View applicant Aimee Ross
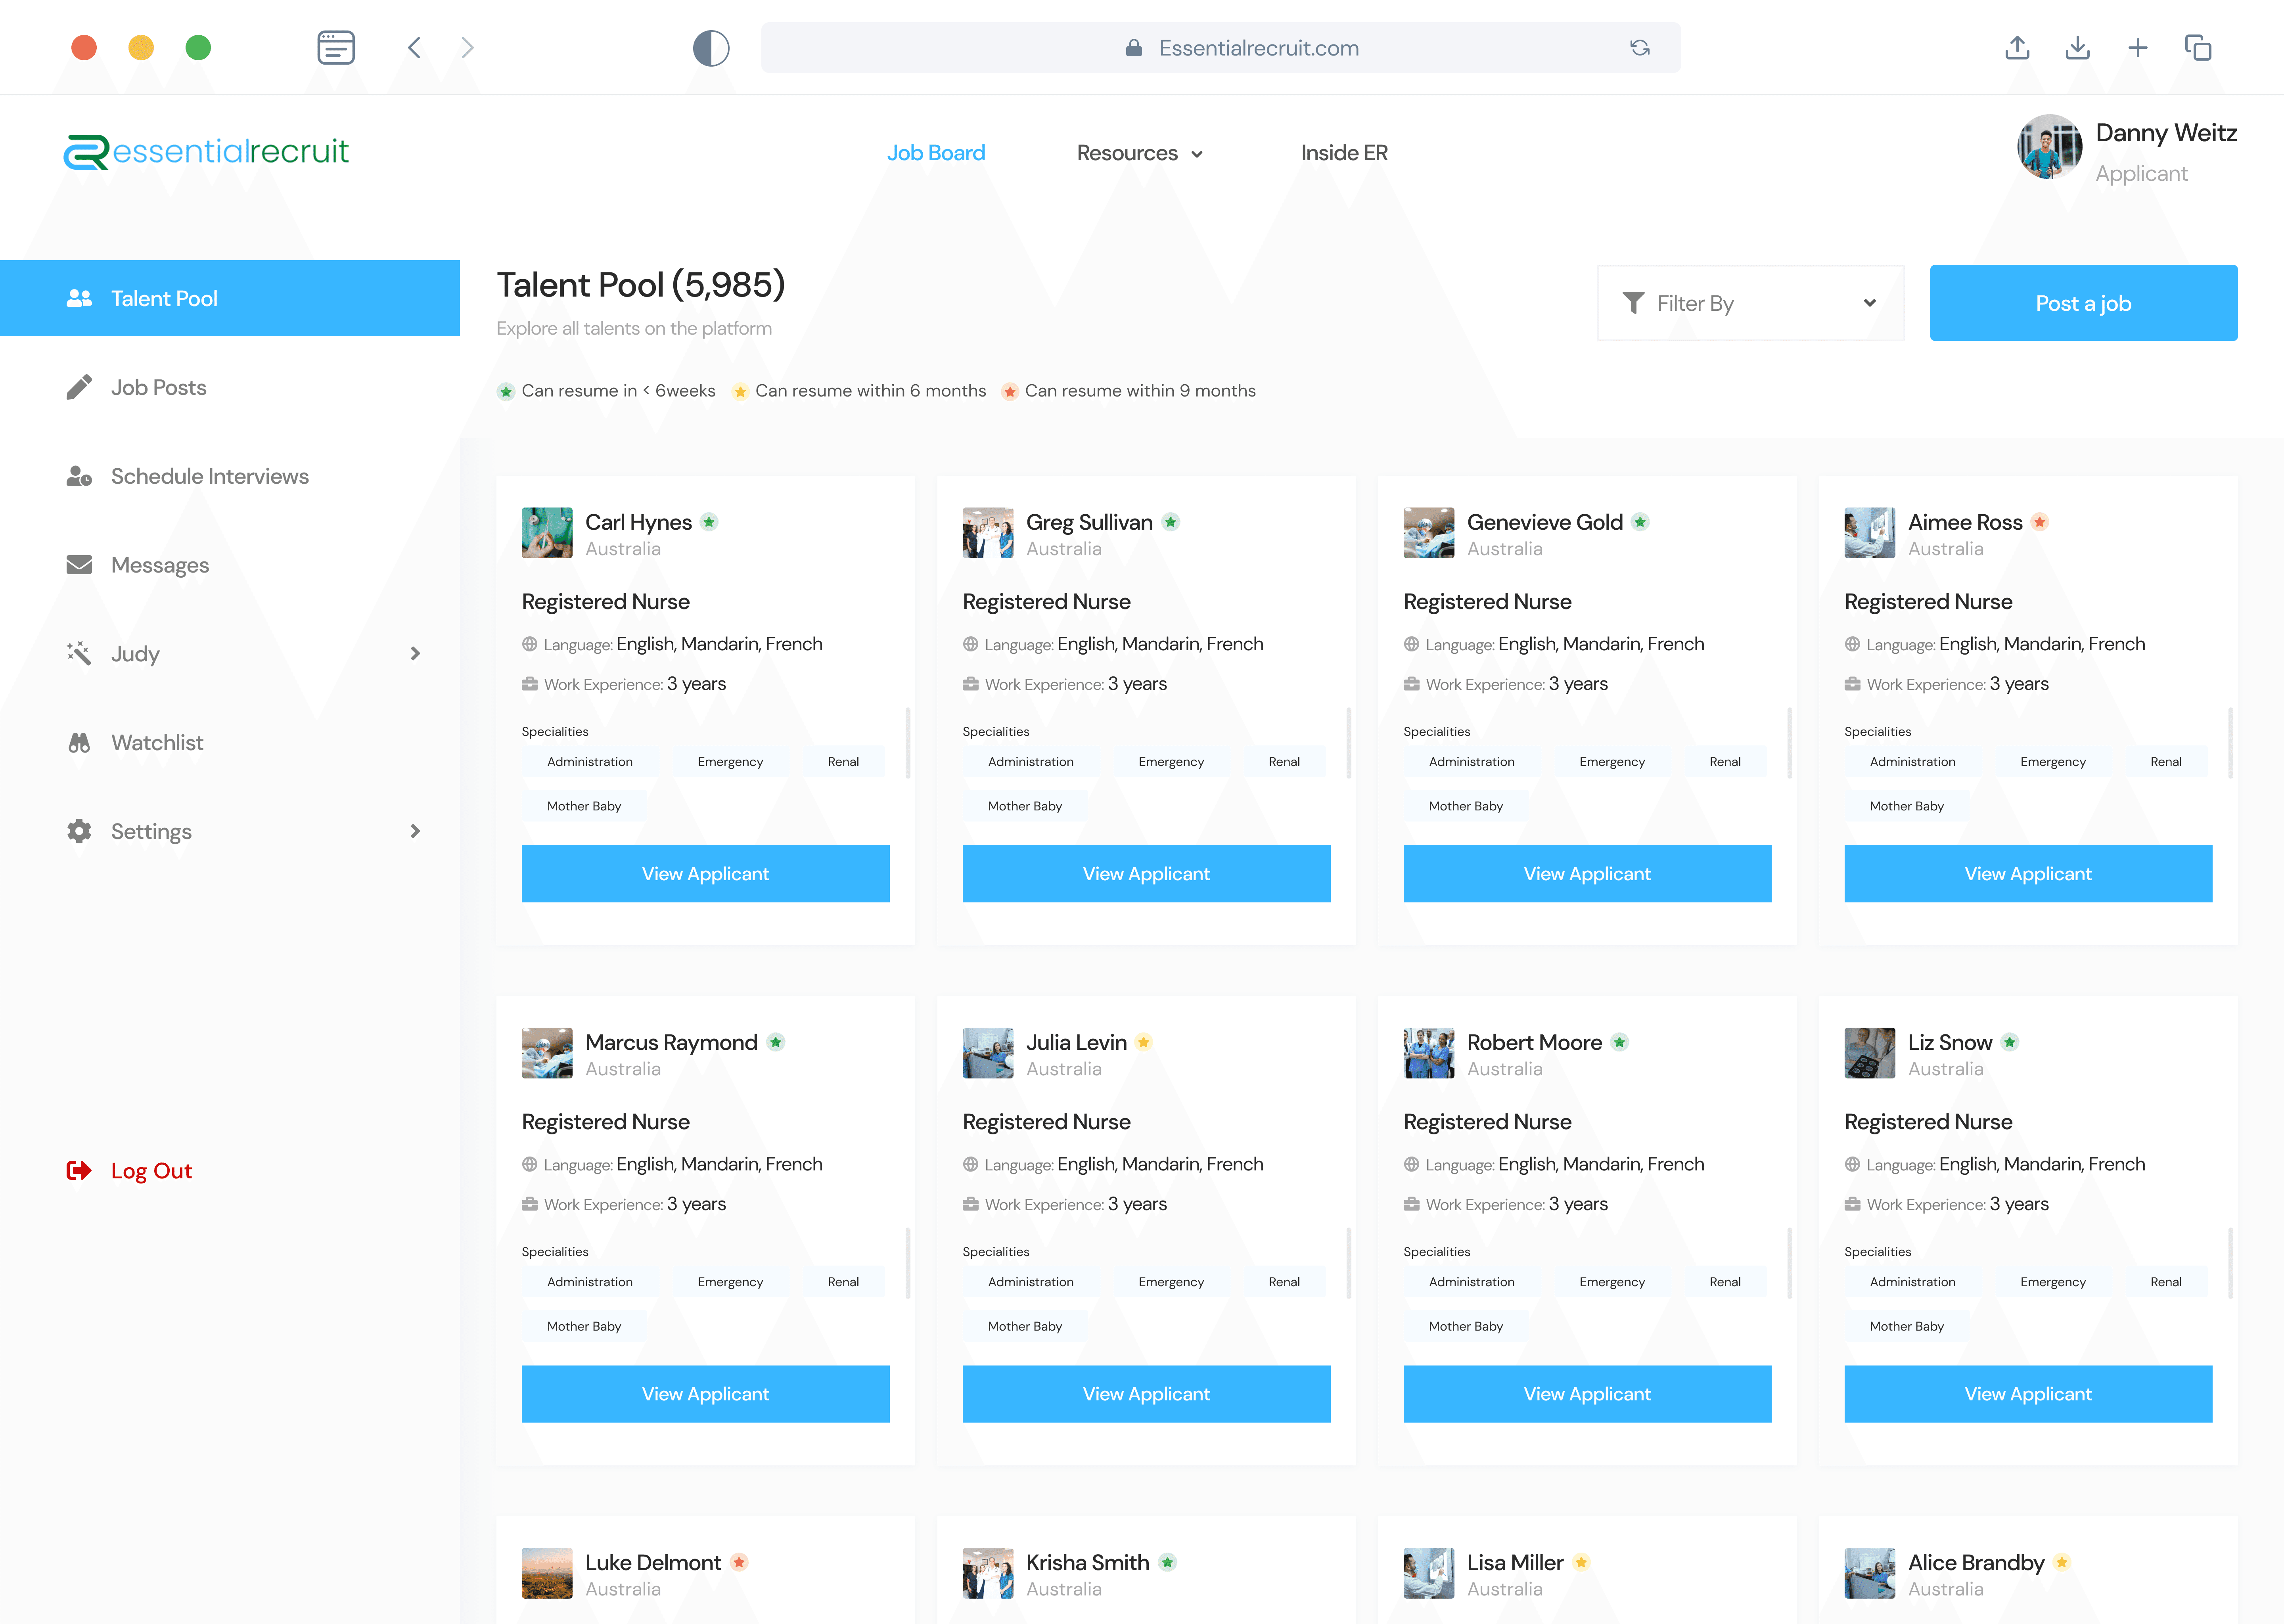The width and height of the screenshot is (2284, 1624). [x=2028, y=873]
